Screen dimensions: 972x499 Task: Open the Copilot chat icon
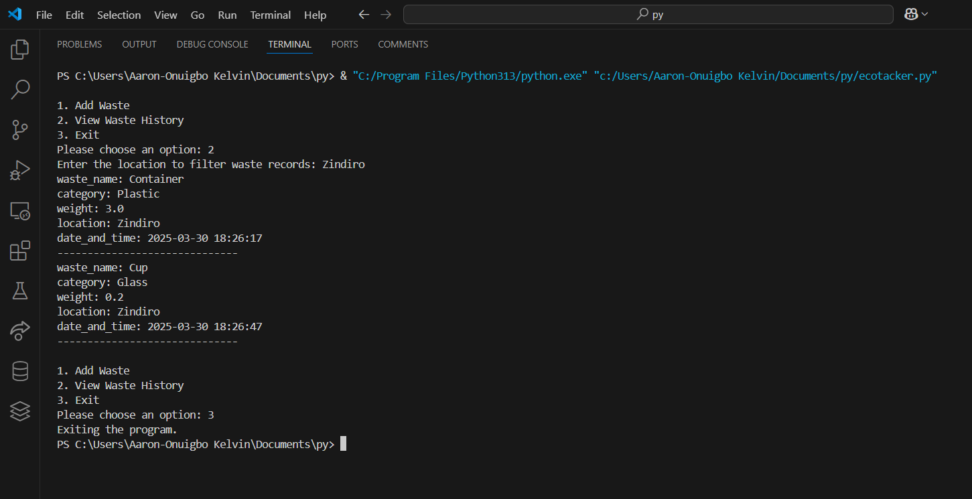(911, 14)
